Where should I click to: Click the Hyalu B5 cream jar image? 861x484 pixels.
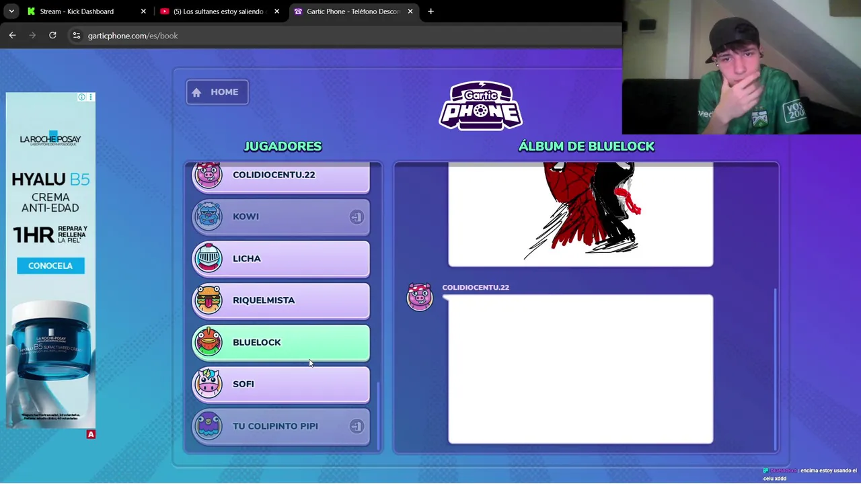50,343
